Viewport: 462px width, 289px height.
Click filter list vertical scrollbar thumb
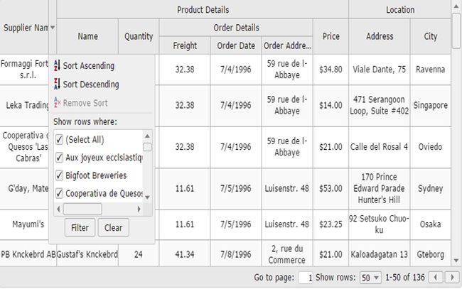(x=147, y=147)
